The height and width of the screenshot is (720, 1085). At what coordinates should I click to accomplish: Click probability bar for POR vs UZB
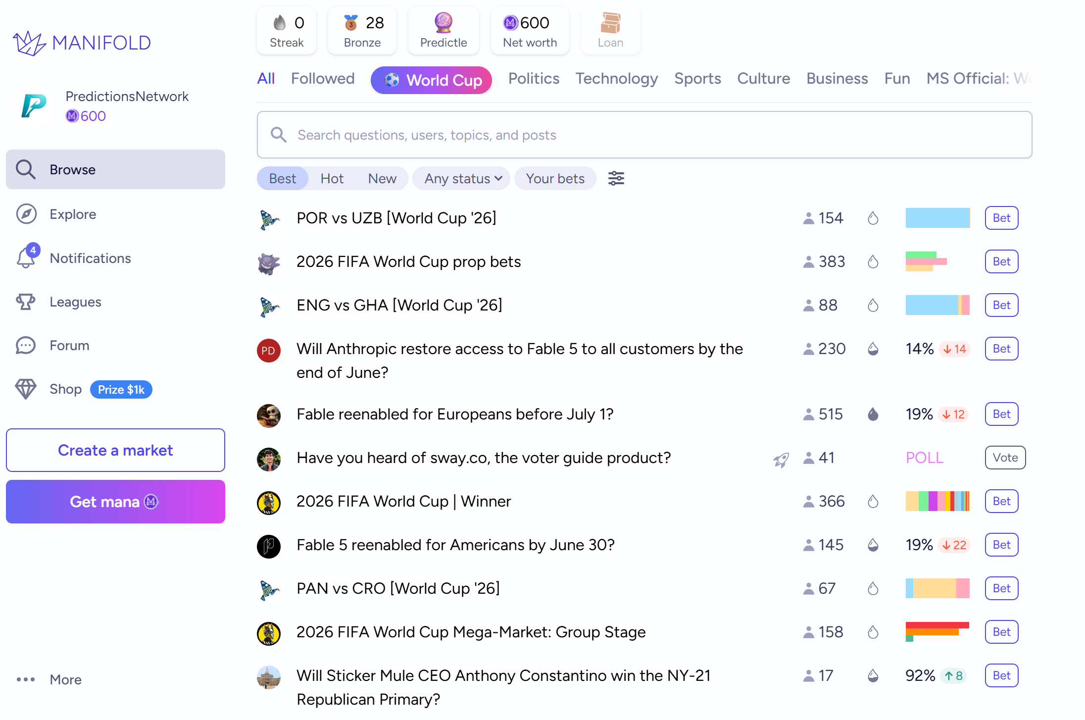[x=937, y=218]
